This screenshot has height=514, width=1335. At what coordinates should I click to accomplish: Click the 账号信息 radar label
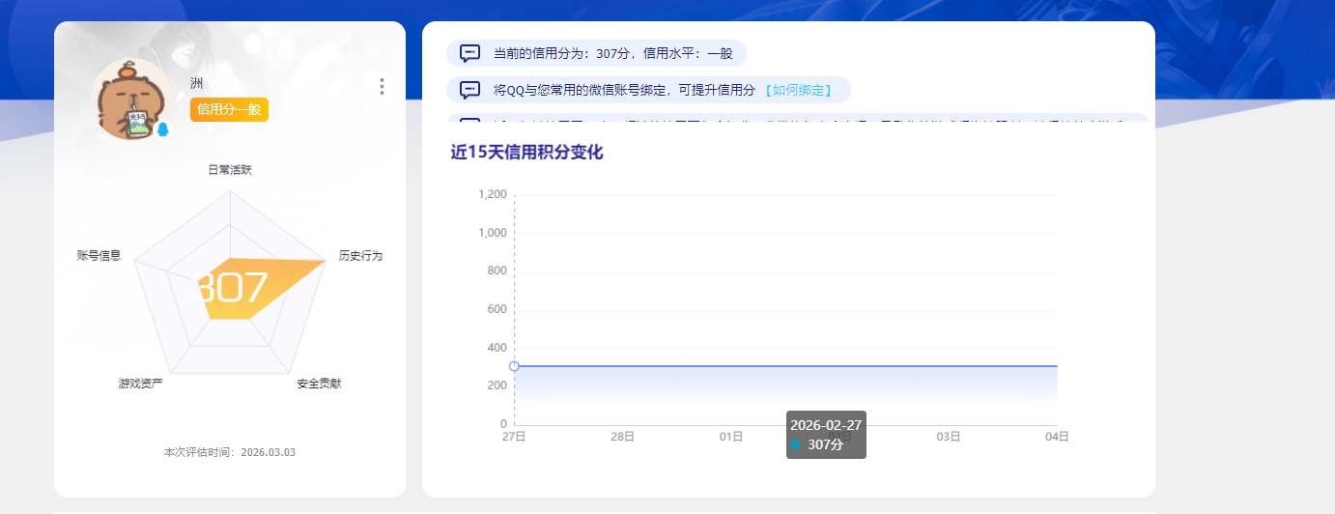coord(99,256)
